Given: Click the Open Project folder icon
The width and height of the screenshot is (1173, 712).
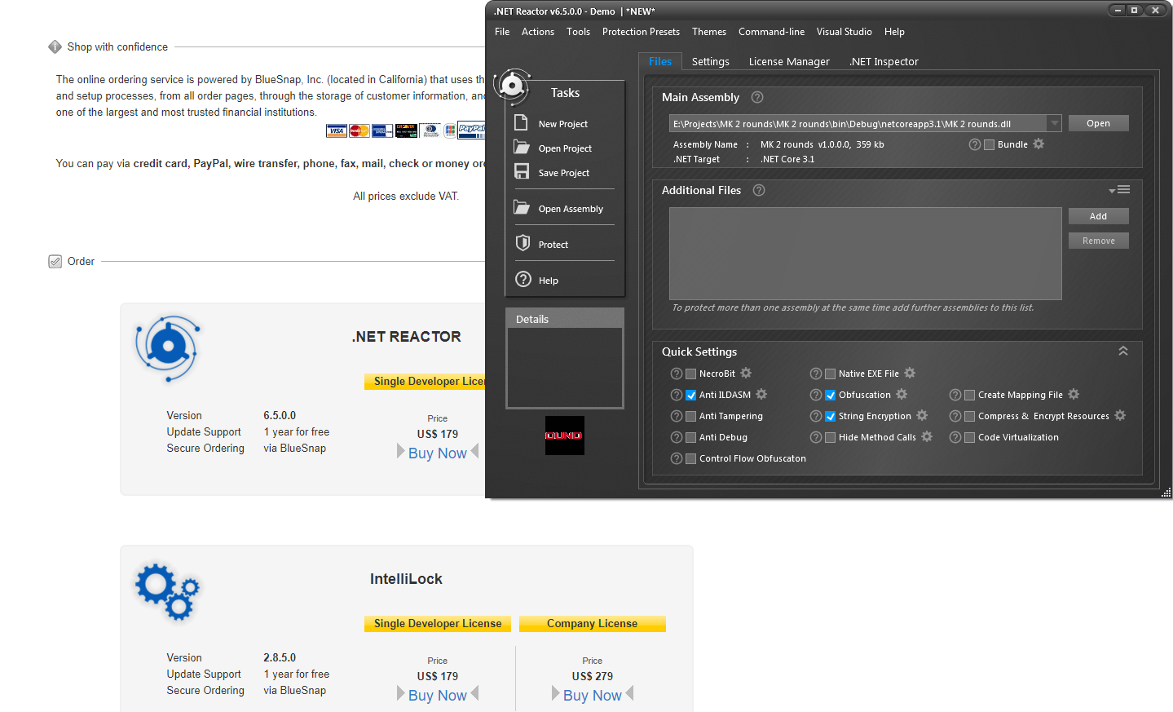Looking at the screenshot, I should pyautogui.click(x=522, y=147).
